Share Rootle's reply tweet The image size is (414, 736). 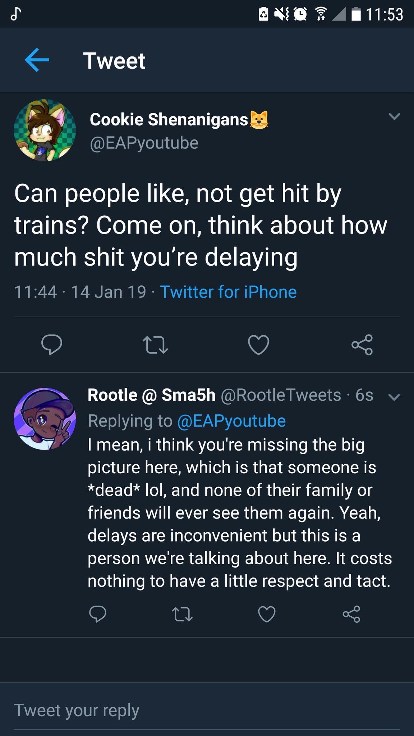[351, 614]
